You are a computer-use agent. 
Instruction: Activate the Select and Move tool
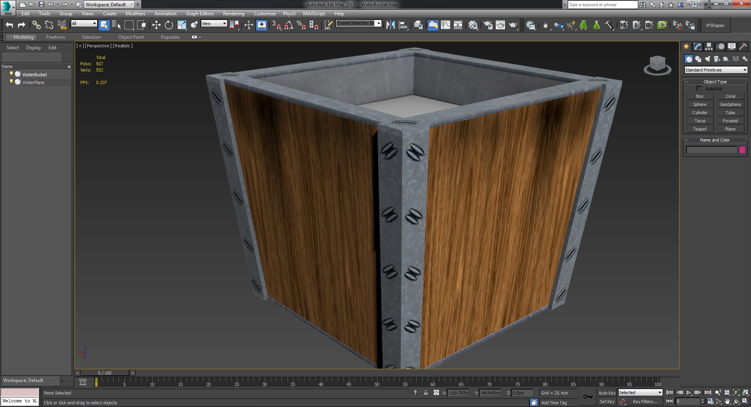(156, 25)
